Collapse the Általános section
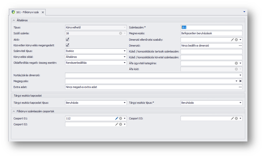Viewport: 264px width, 158px height. tap(14, 20)
